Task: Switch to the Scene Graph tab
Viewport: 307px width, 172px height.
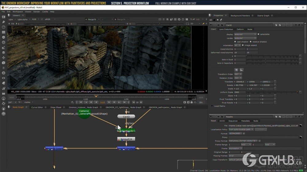Action: (263, 16)
